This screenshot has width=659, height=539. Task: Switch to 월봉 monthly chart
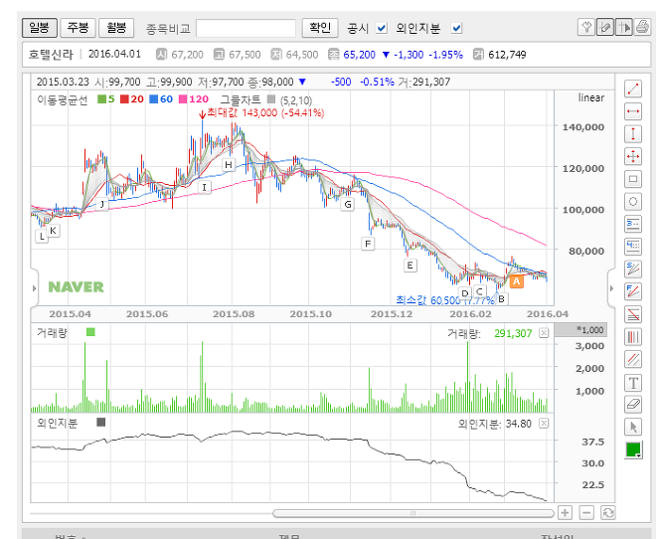point(116,28)
